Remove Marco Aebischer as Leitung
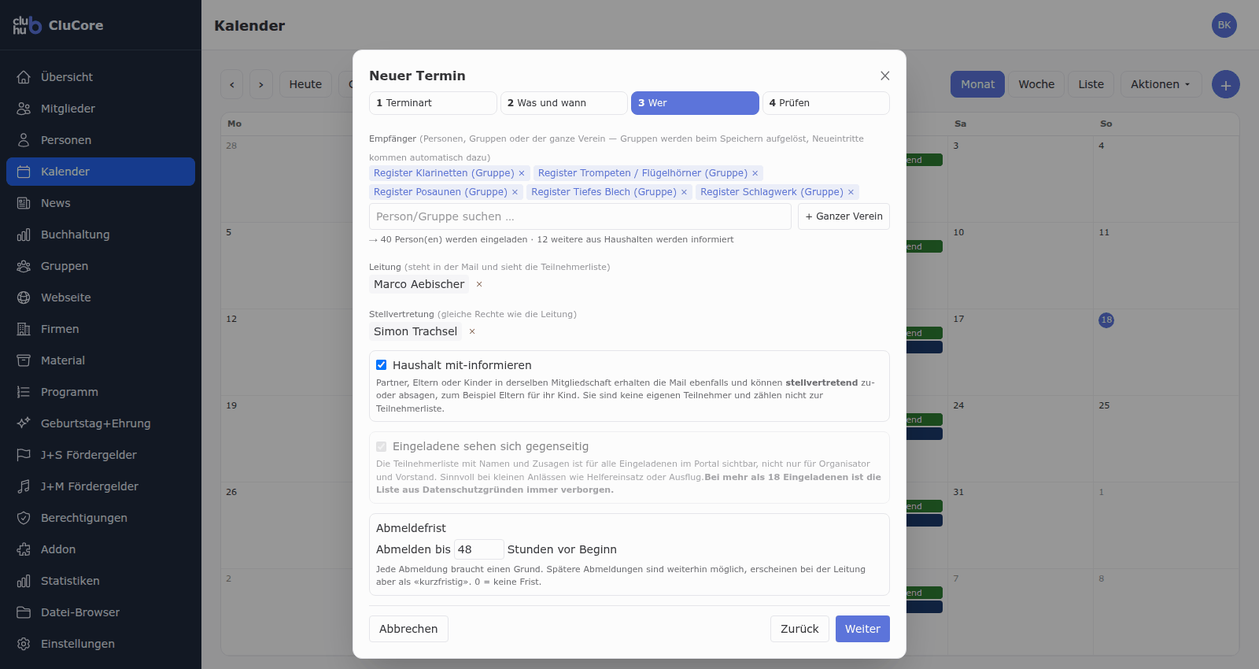The width and height of the screenshot is (1259, 669). pos(479,284)
